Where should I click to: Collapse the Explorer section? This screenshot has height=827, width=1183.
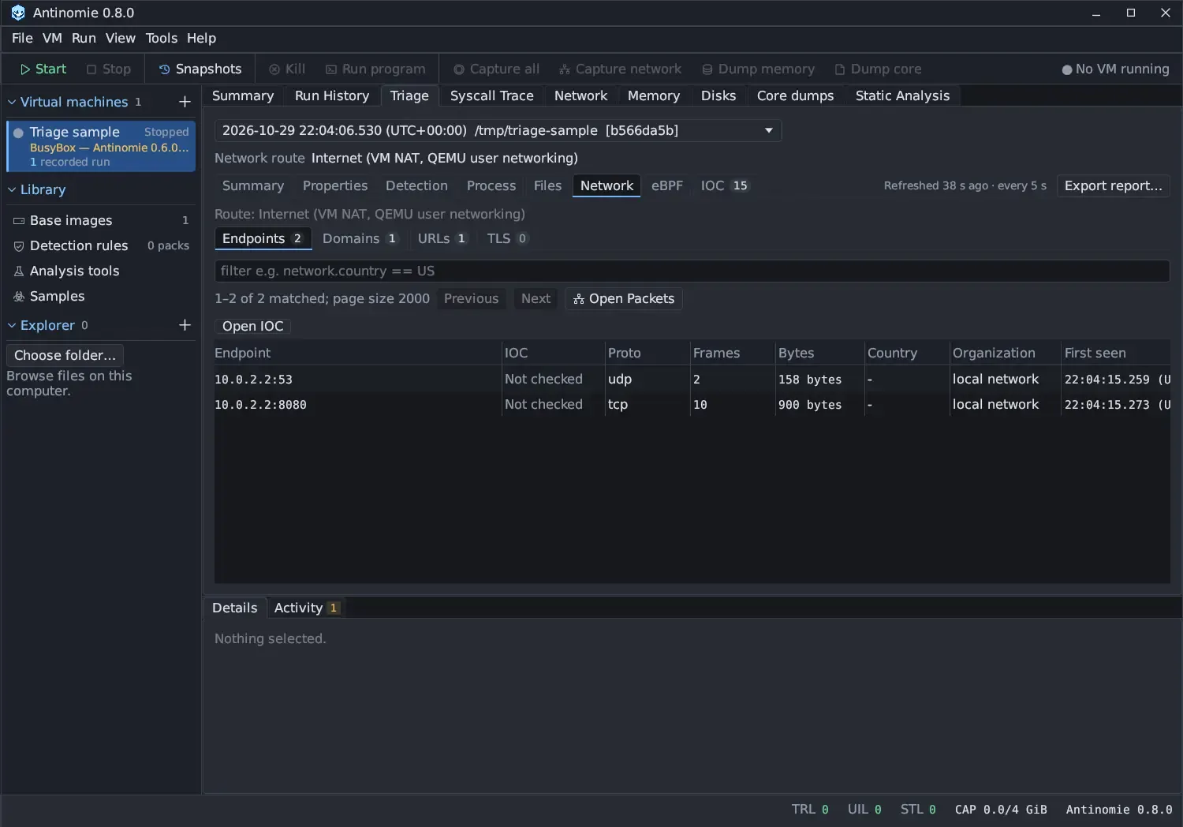pyautogui.click(x=12, y=325)
